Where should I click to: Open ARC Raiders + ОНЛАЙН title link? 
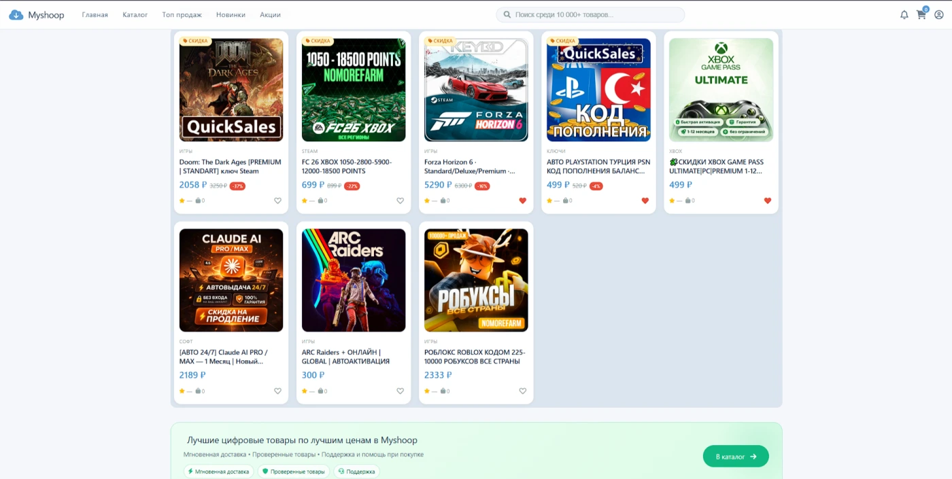[346, 357]
